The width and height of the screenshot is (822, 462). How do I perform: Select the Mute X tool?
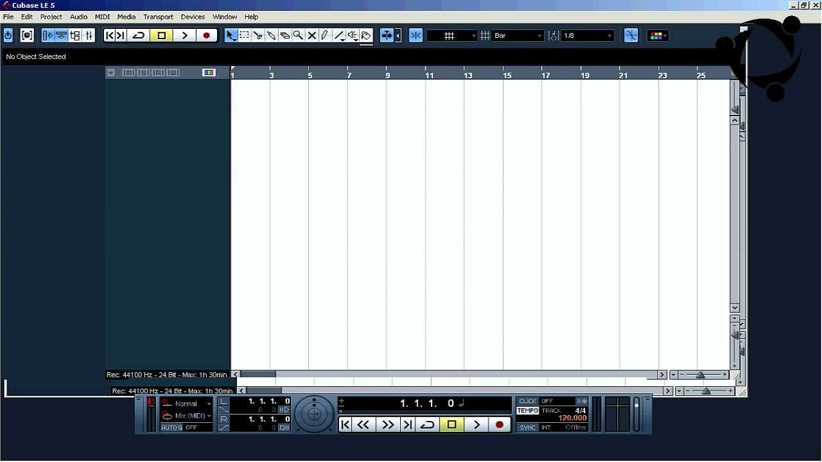312,36
